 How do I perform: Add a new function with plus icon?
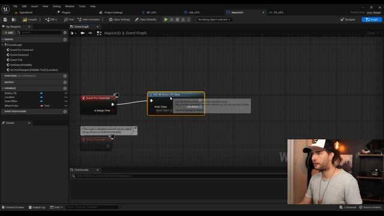tap(65, 76)
